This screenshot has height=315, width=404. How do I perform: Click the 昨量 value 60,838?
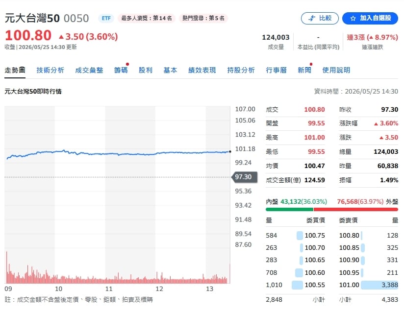coord(388,166)
